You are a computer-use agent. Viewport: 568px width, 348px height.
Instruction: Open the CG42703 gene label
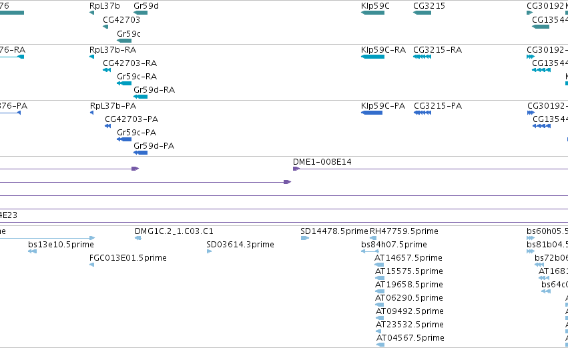point(121,20)
